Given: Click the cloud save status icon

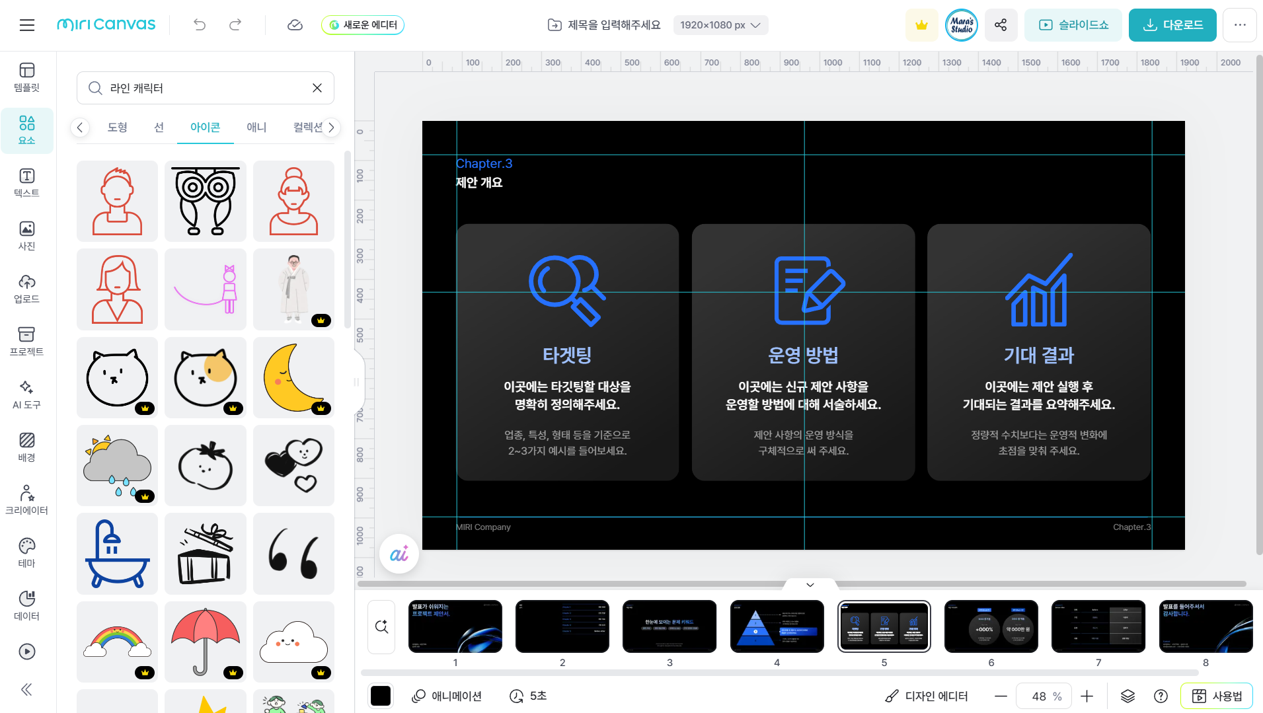Looking at the screenshot, I should pos(295,25).
